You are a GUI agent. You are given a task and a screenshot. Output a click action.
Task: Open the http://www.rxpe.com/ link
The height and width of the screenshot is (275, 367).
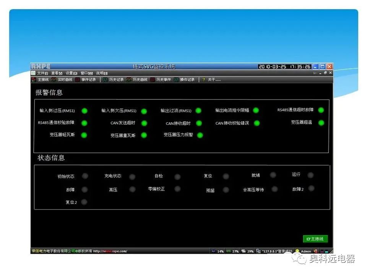tap(110, 251)
